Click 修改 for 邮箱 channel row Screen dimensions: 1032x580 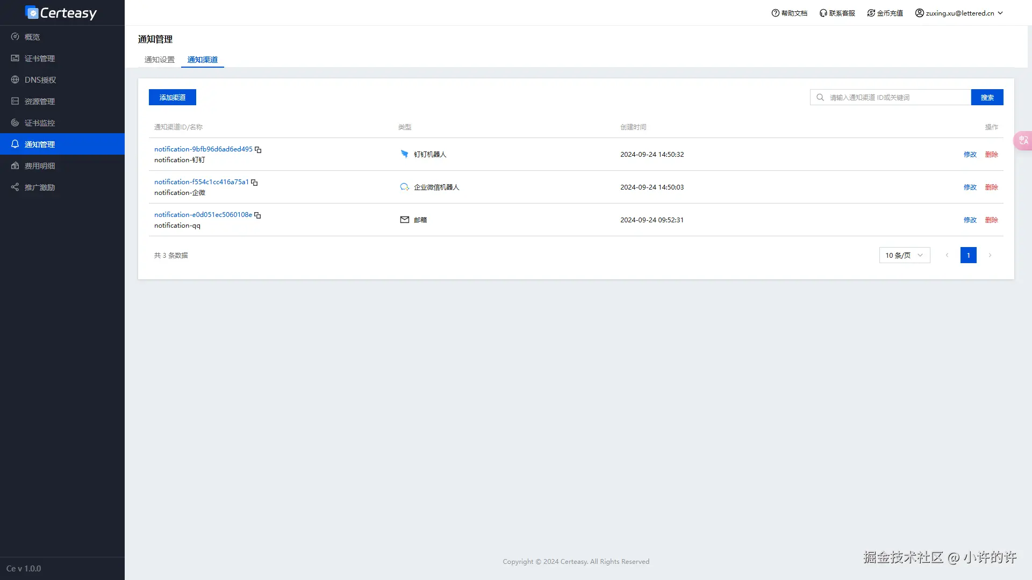(970, 220)
